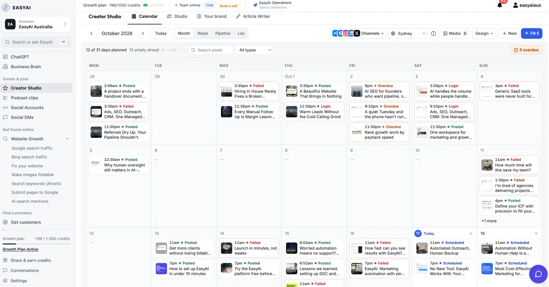Focus the Search posts field
This screenshot has width=549, height=287.
(x=211, y=50)
